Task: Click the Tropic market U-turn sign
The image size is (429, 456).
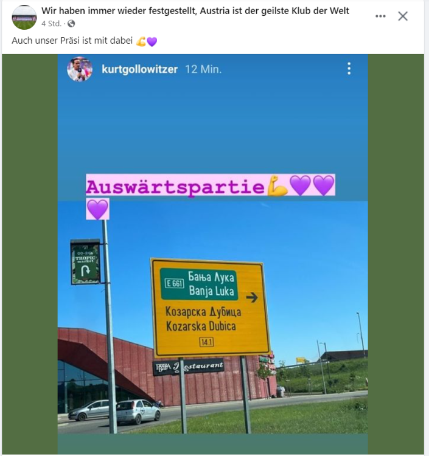Action: point(86,262)
